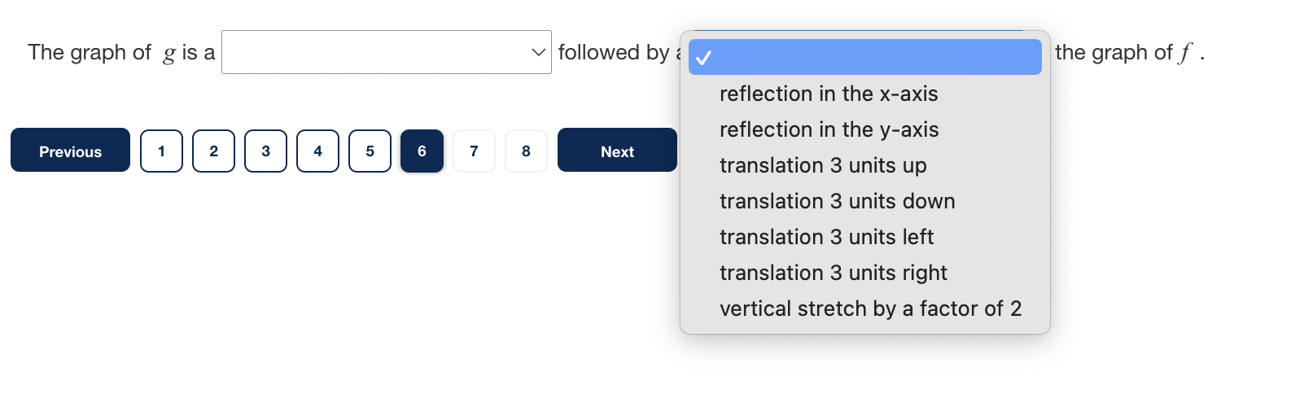Choose "translation 3 units left" option
1304x394 pixels.
pos(826,238)
